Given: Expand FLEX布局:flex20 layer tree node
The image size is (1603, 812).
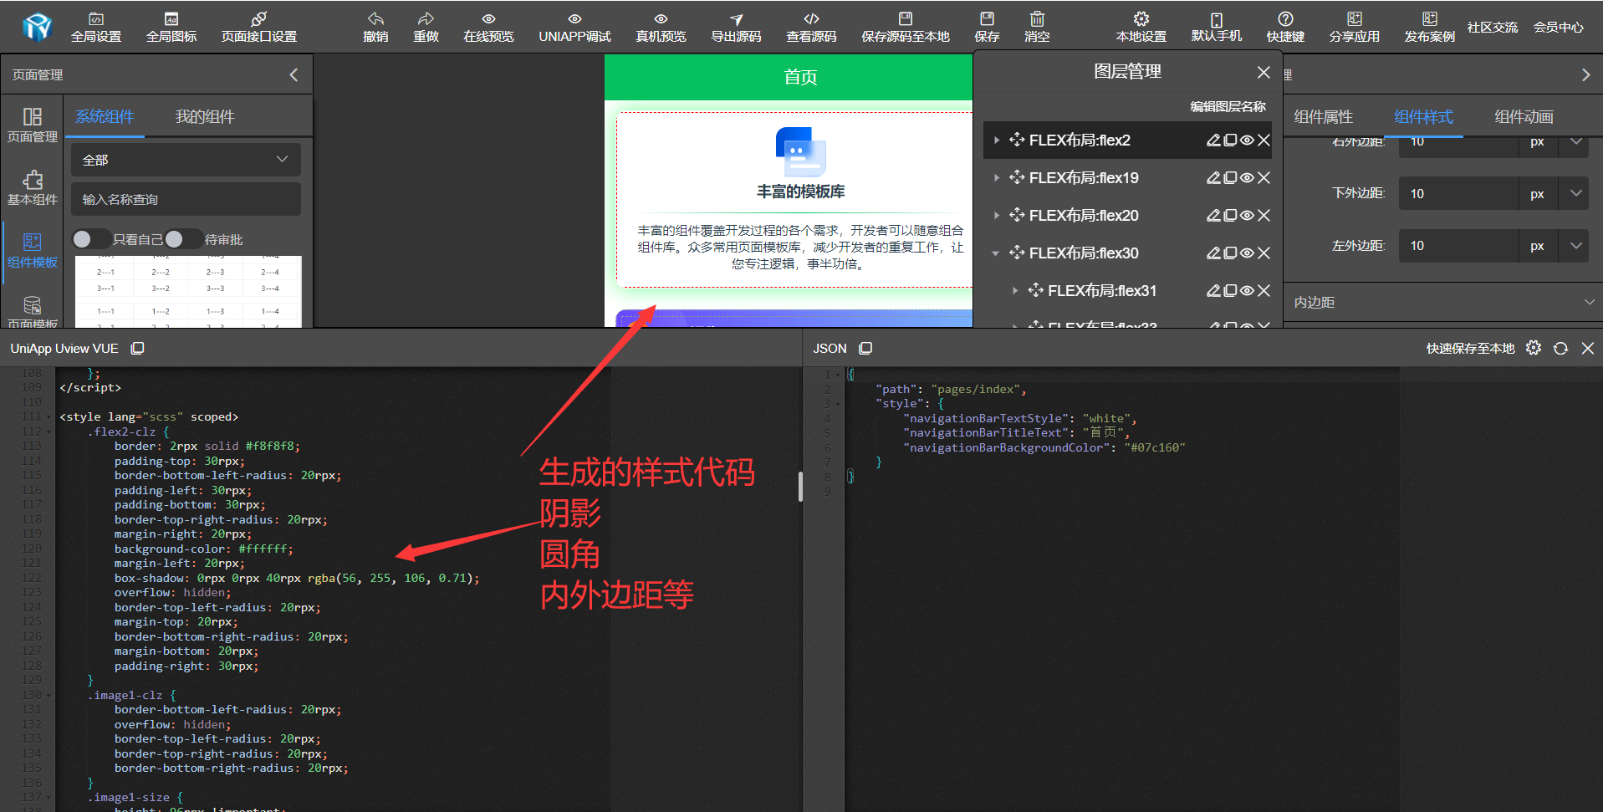Looking at the screenshot, I should pos(996,216).
